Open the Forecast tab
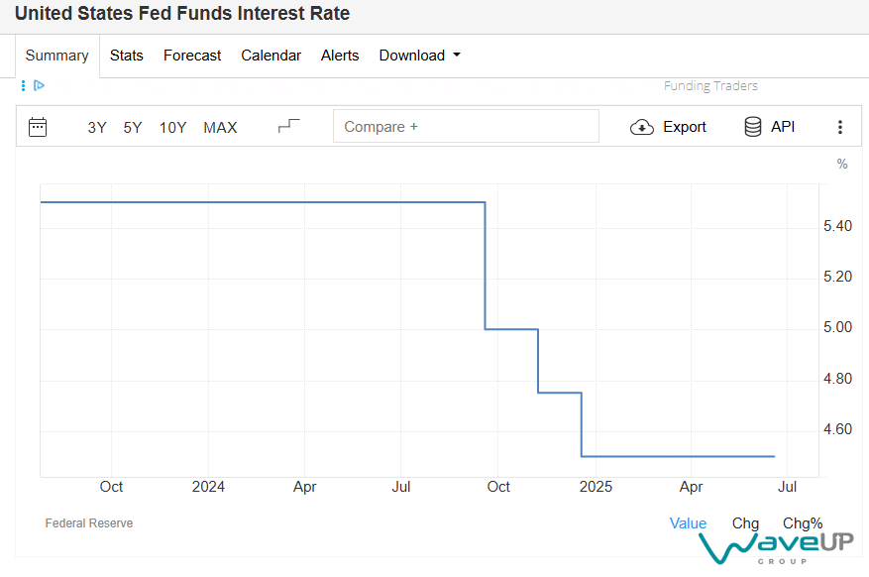Viewport: 869px width, 577px height. point(192,56)
